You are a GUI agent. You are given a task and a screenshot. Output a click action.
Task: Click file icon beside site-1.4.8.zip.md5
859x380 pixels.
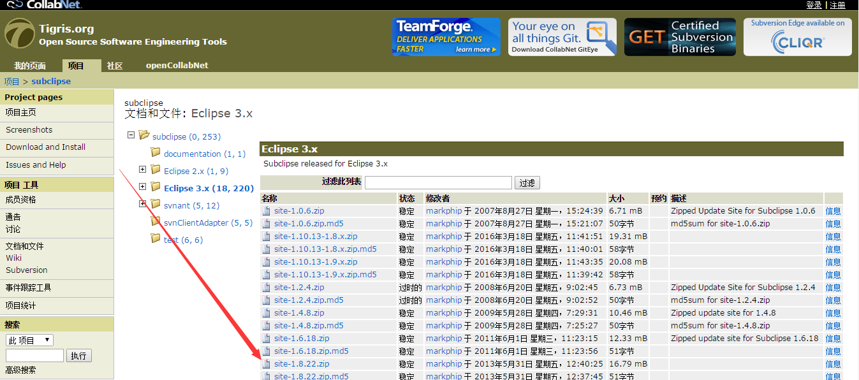coord(267,326)
